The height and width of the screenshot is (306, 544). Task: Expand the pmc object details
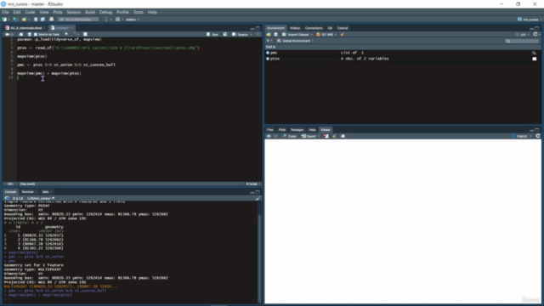click(268, 53)
